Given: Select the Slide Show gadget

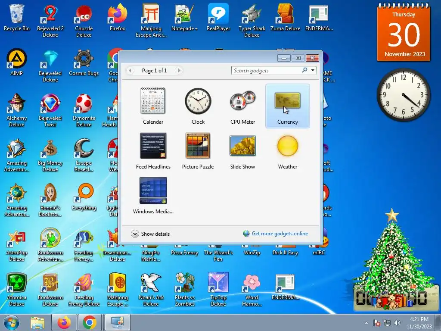Looking at the screenshot, I should [x=243, y=151].
